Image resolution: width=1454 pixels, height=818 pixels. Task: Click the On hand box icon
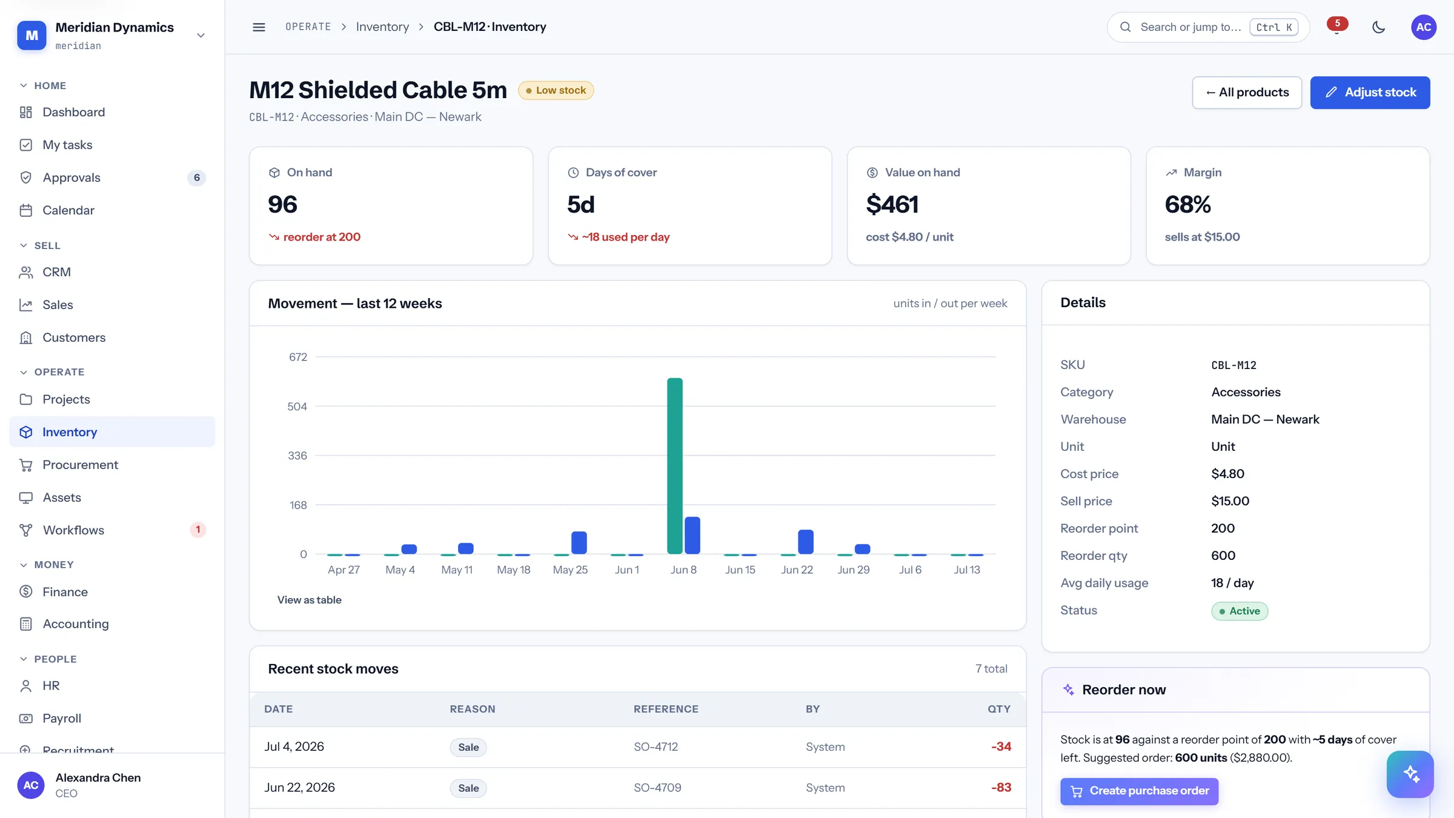274,173
